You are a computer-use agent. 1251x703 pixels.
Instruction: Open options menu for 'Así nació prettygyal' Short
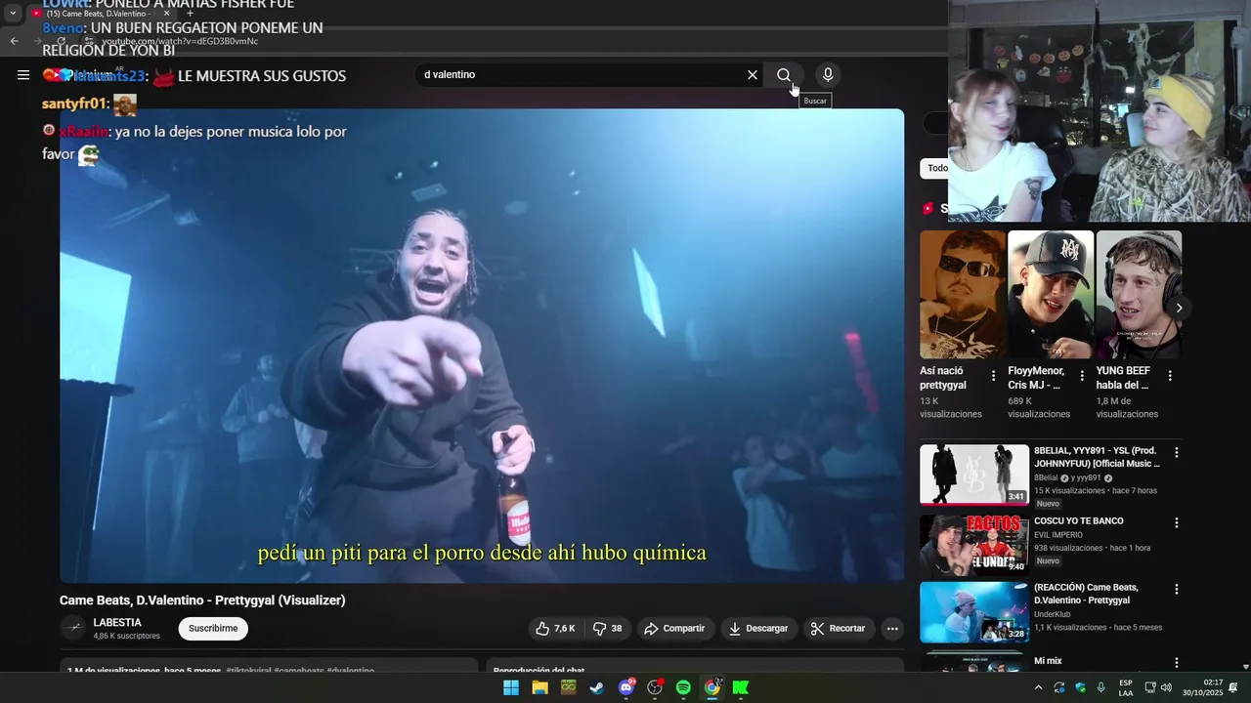click(994, 376)
